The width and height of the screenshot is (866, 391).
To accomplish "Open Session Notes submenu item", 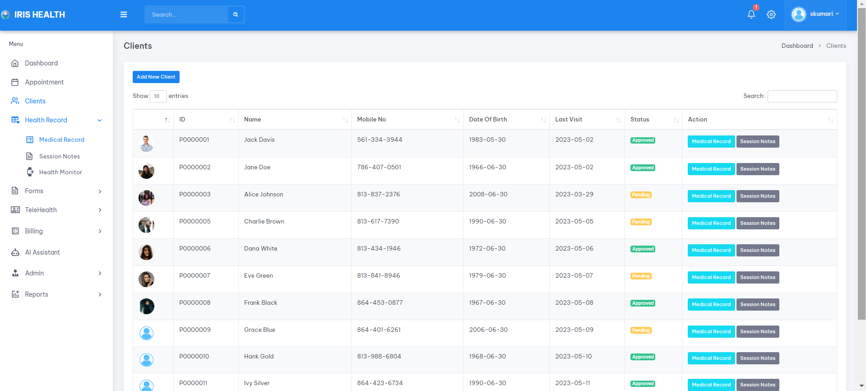I will (60, 156).
